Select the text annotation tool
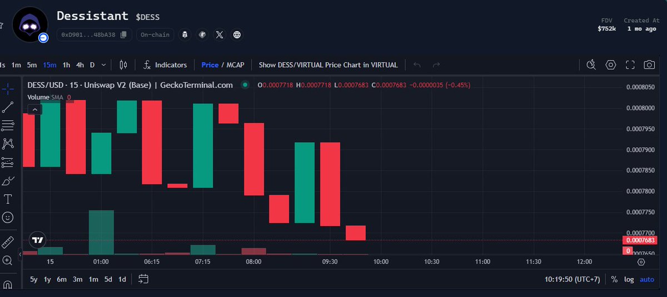This screenshot has width=667, height=297. (8, 199)
